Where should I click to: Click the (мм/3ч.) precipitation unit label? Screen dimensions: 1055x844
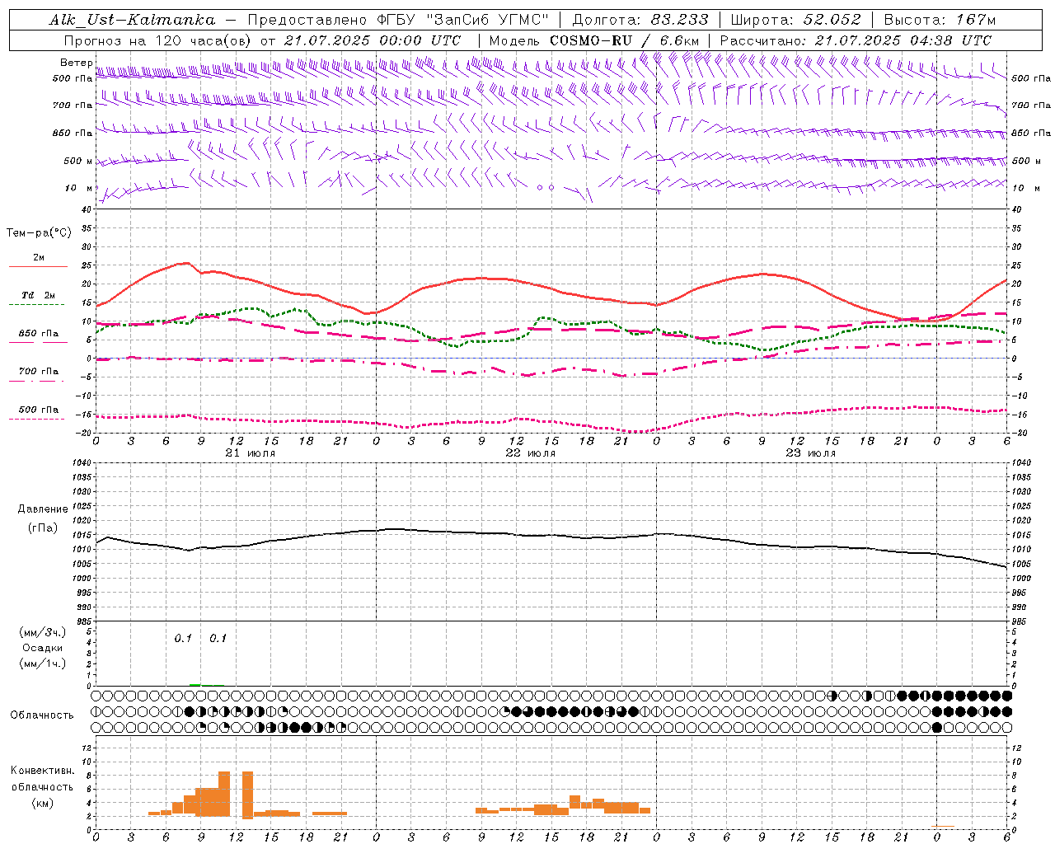pyautogui.click(x=43, y=632)
